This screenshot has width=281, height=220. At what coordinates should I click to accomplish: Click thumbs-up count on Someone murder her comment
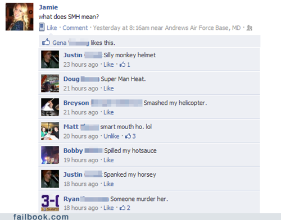(x=125, y=208)
